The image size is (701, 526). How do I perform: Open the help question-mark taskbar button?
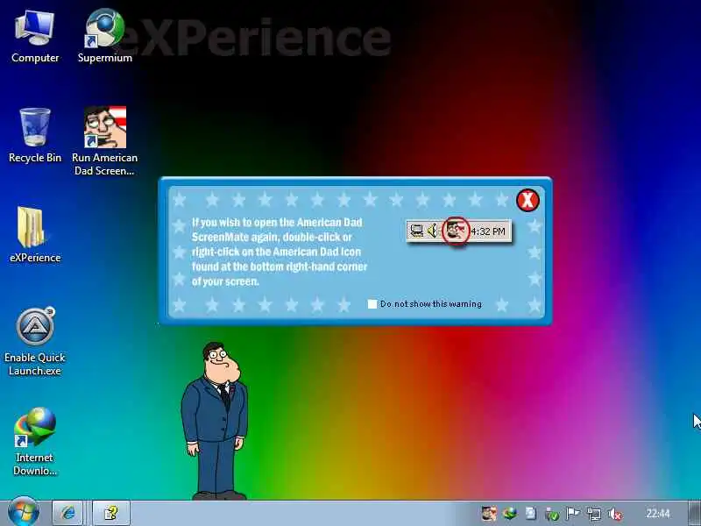(x=111, y=513)
